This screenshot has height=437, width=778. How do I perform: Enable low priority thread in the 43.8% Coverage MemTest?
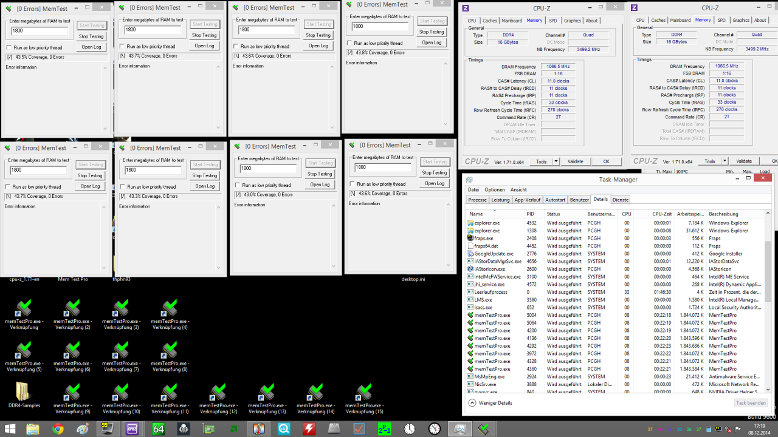tap(349, 43)
